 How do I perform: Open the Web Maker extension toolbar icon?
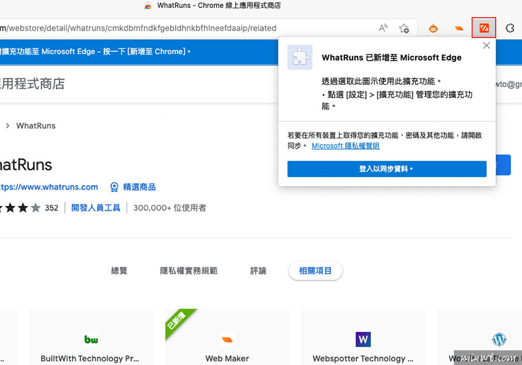(x=459, y=28)
